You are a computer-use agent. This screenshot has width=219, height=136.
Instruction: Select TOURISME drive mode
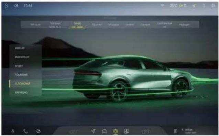(x=21, y=75)
